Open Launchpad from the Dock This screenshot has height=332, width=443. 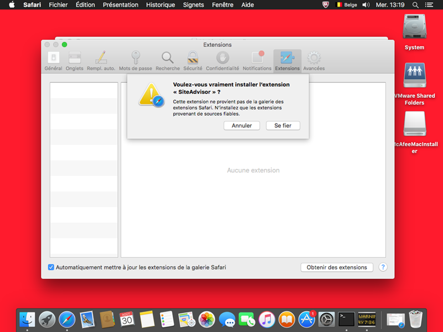[x=47, y=320]
